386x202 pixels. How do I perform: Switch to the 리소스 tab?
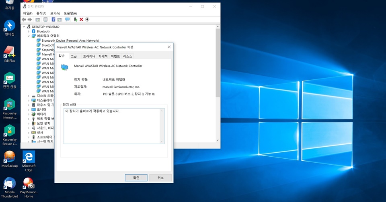tap(127, 56)
